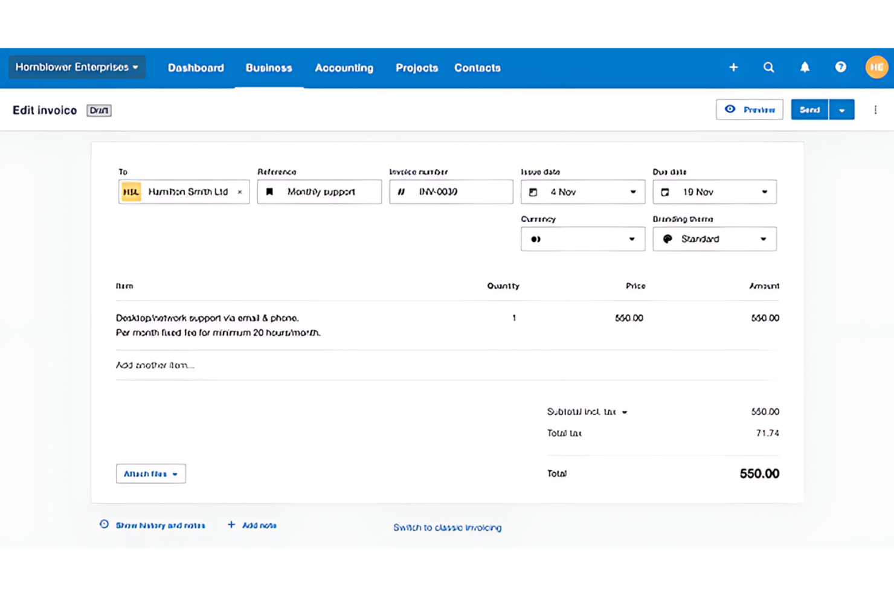Open the Accounting menu
Viewport: 894px width, 596px height.
[344, 68]
